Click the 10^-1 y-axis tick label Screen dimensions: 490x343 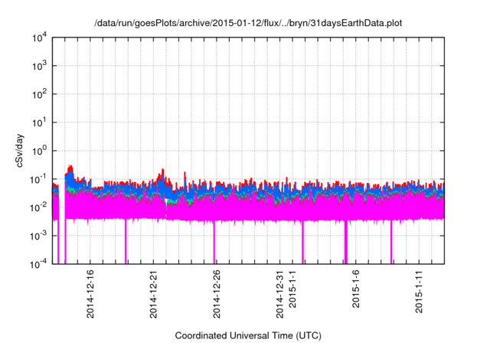click(x=39, y=180)
